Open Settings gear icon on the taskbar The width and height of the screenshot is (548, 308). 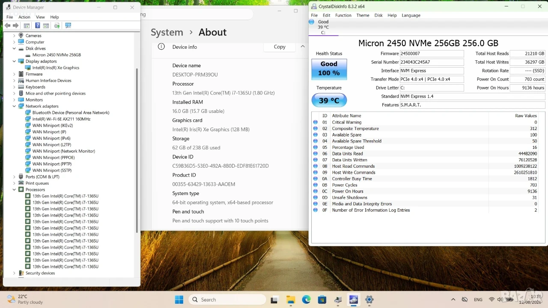pyautogui.click(x=369, y=299)
